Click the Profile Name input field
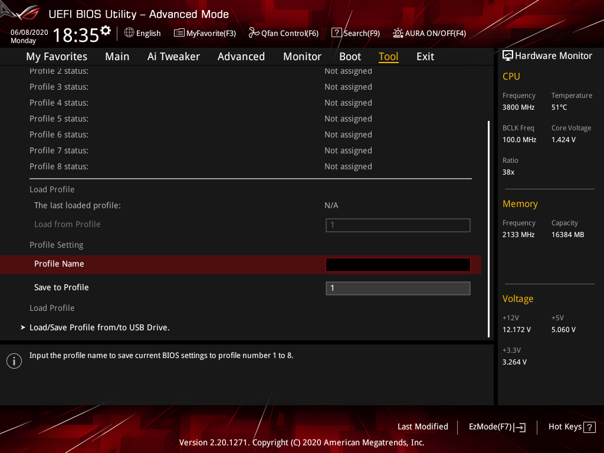 coord(398,265)
